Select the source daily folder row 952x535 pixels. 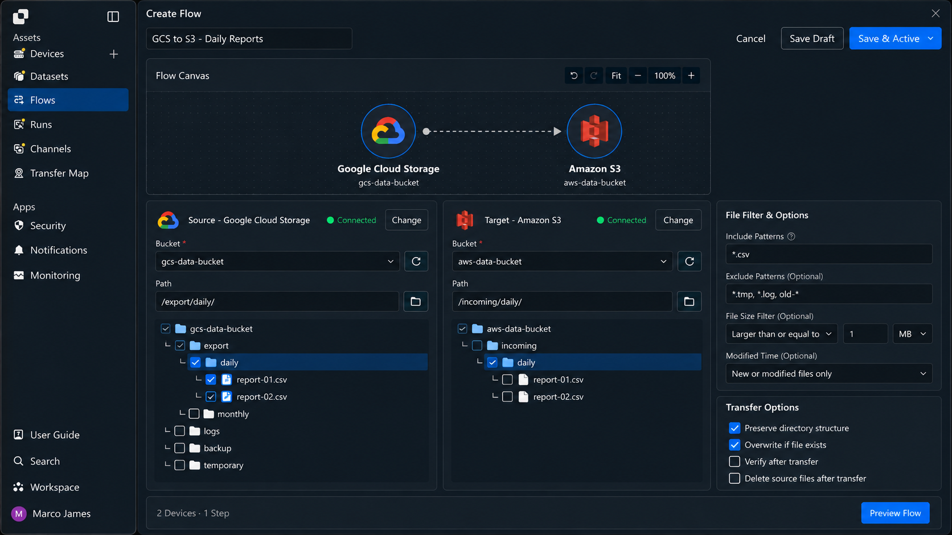[x=307, y=362]
